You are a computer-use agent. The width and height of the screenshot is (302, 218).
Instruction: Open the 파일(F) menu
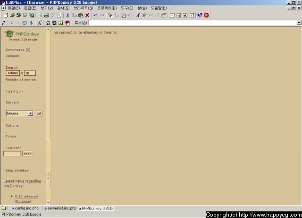pyautogui.click(x=14, y=8)
